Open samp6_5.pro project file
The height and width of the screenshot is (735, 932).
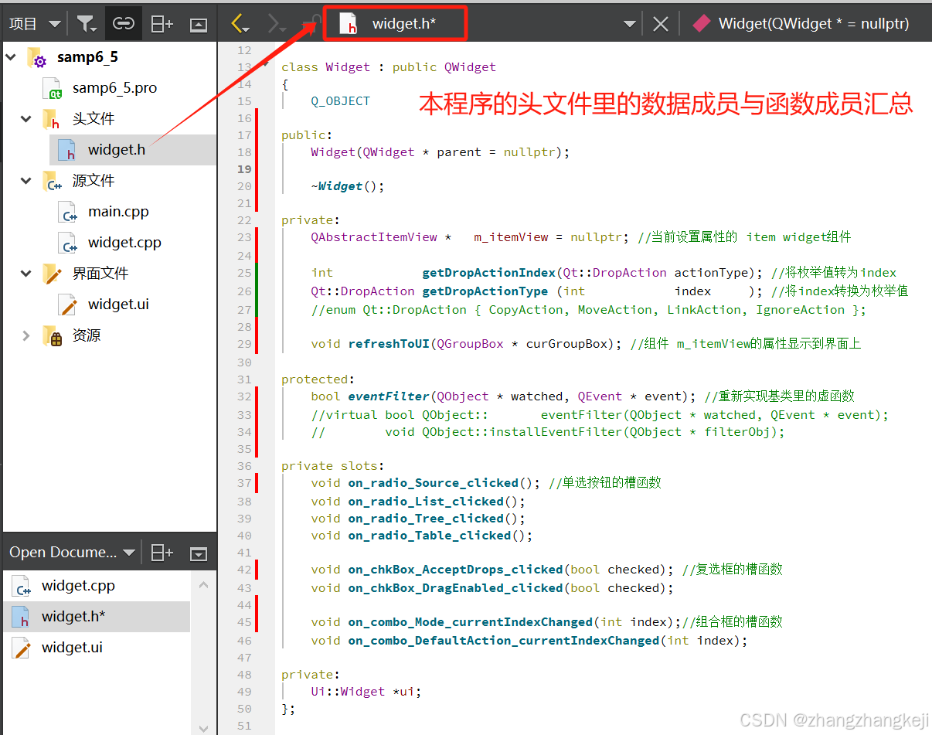pos(114,88)
